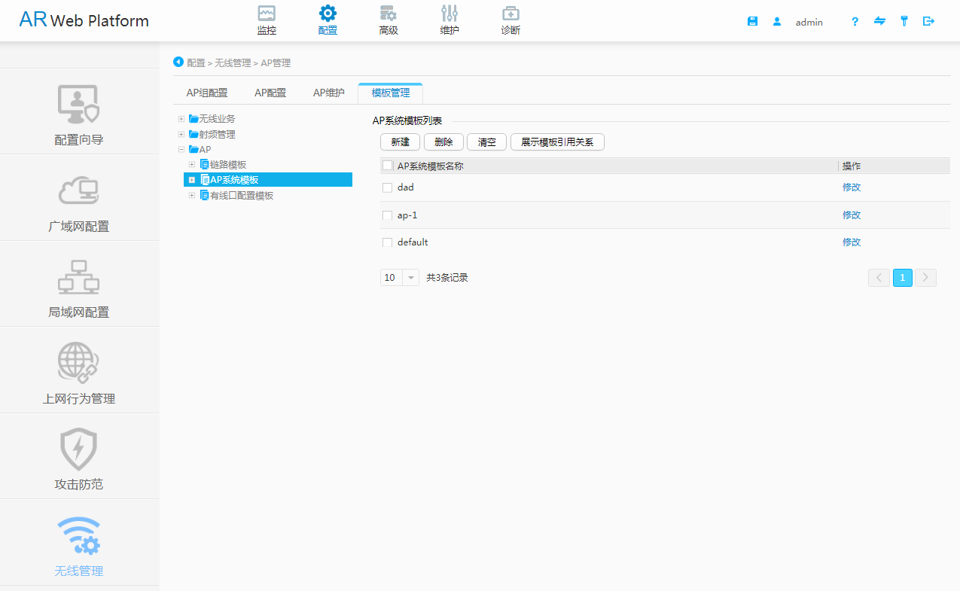Select all templates via header checkbox

[x=387, y=165]
